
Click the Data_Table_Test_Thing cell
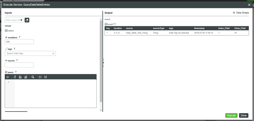pos(137,33)
